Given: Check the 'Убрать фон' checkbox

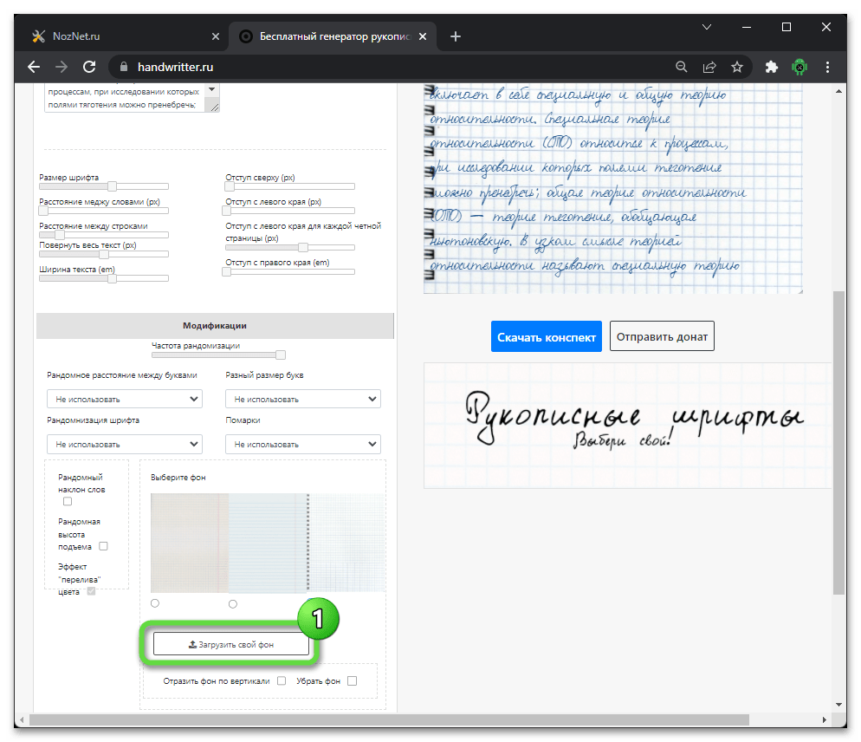Looking at the screenshot, I should [x=352, y=681].
